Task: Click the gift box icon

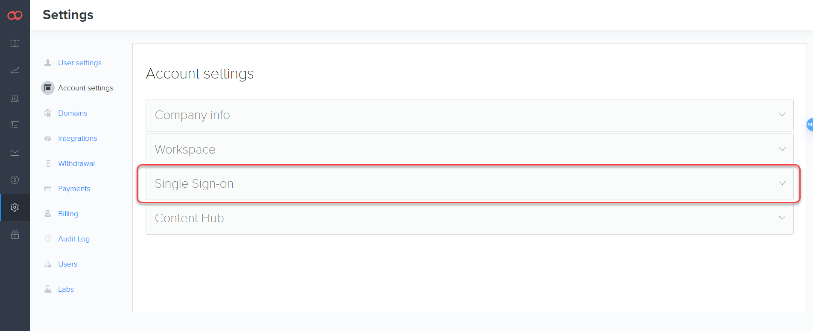Action: coord(15,235)
